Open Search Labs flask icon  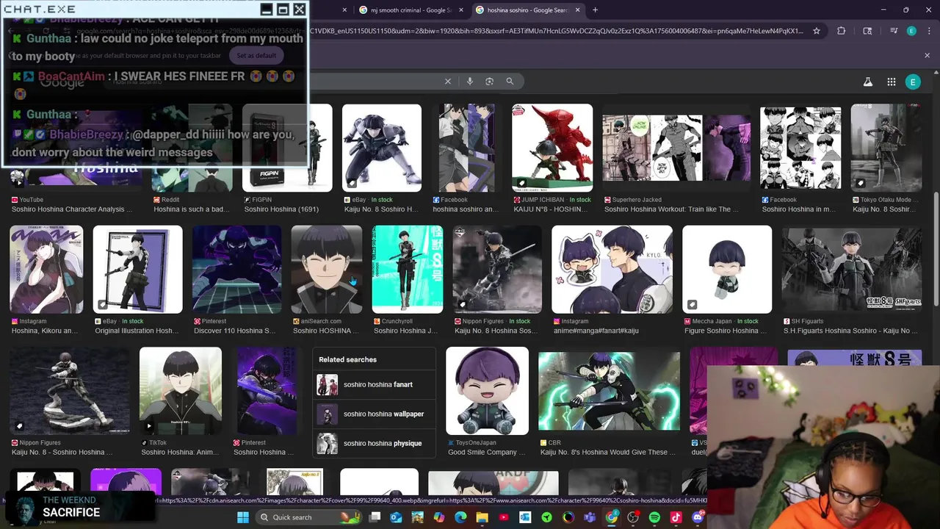[x=868, y=82]
